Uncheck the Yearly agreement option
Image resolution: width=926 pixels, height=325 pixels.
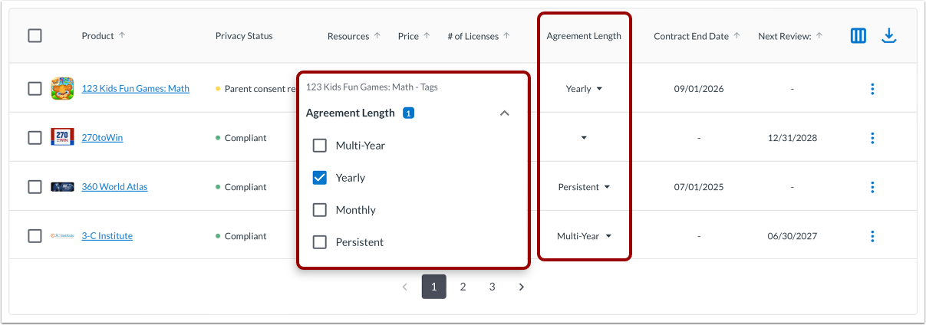[320, 178]
